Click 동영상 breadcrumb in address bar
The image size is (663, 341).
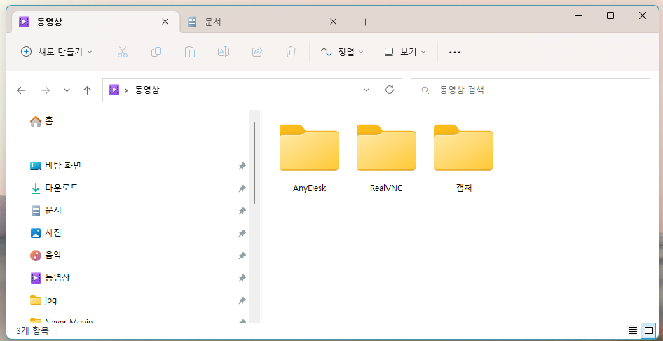[x=147, y=90]
